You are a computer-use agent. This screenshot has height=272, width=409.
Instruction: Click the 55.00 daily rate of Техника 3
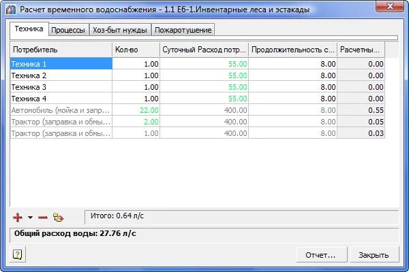(x=204, y=87)
